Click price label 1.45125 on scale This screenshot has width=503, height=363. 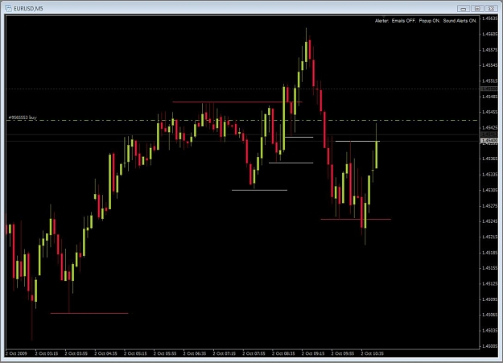tap(490, 284)
